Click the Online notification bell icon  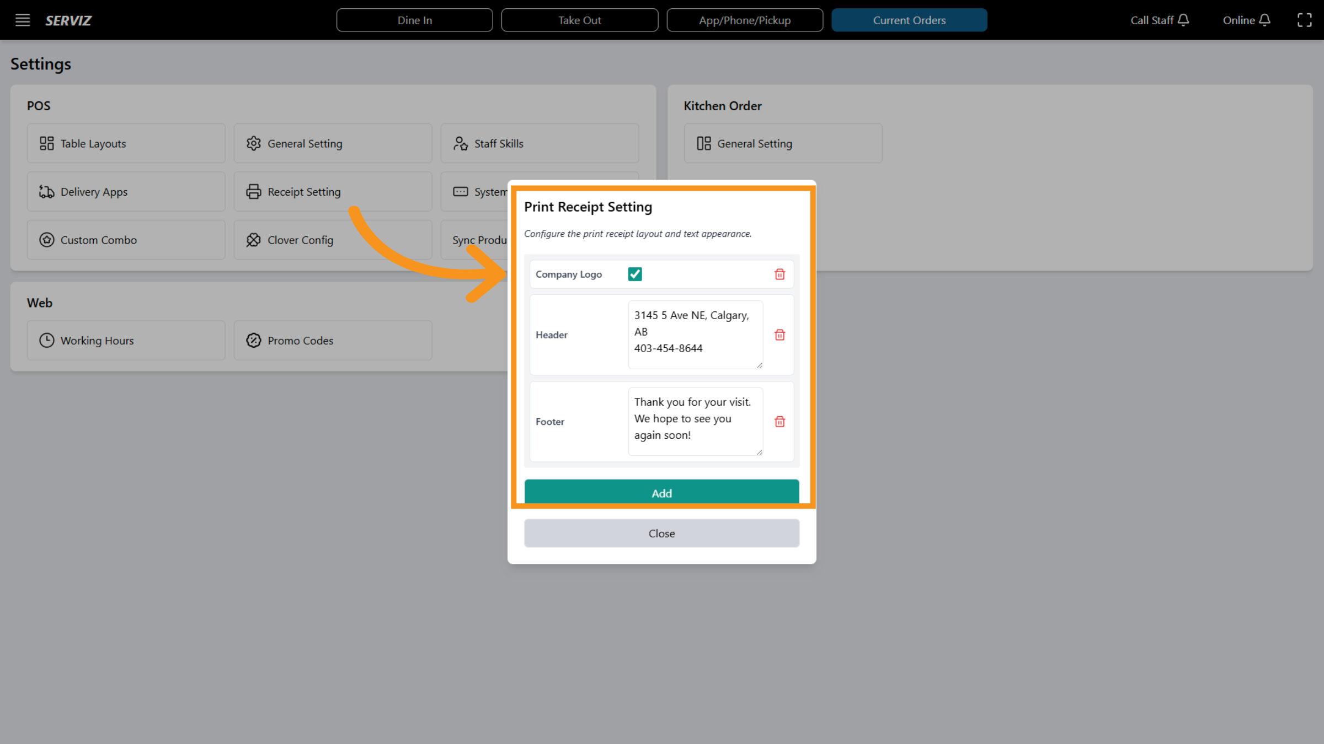[1266, 20]
